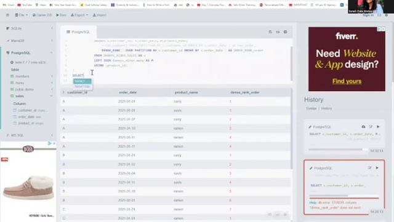Click first pagination icon below results

tap(270, 215)
